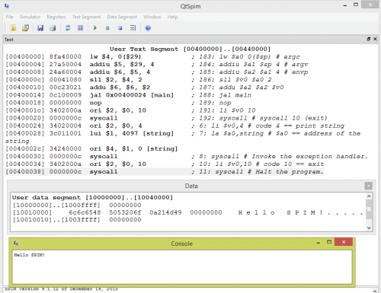Click 'sll $2, $4, 2' instruction
The image size is (381, 293).
(116, 80)
